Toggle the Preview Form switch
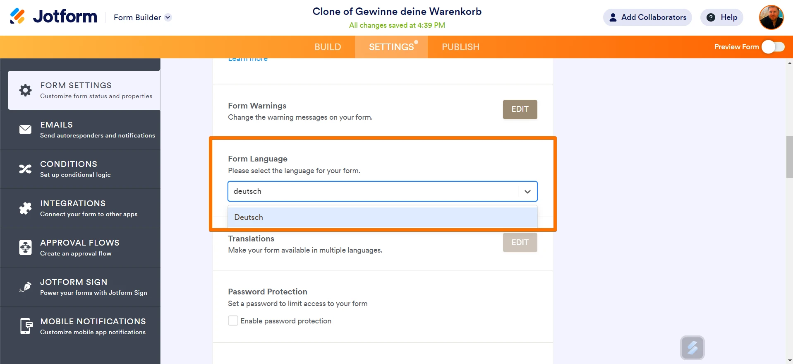793x364 pixels. coord(773,47)
